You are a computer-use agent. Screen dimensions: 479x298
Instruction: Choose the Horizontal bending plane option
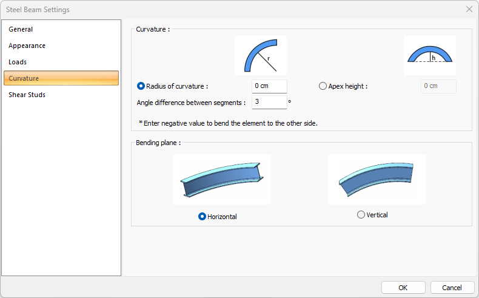click(203, 216)
